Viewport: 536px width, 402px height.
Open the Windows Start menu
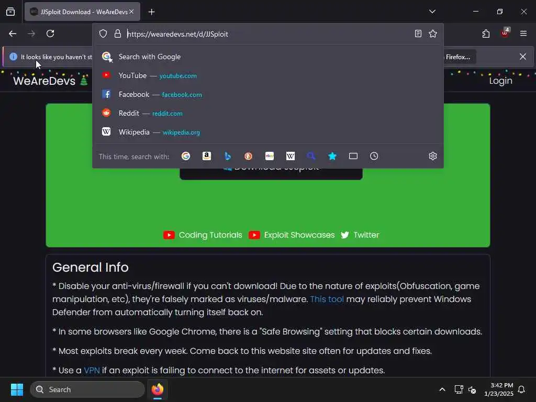17,389
